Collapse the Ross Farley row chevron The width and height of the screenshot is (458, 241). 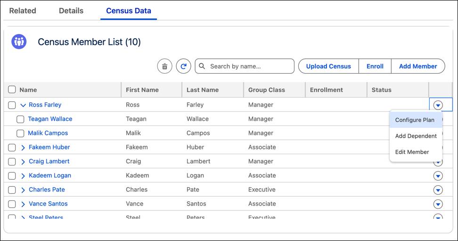[23, 105]
